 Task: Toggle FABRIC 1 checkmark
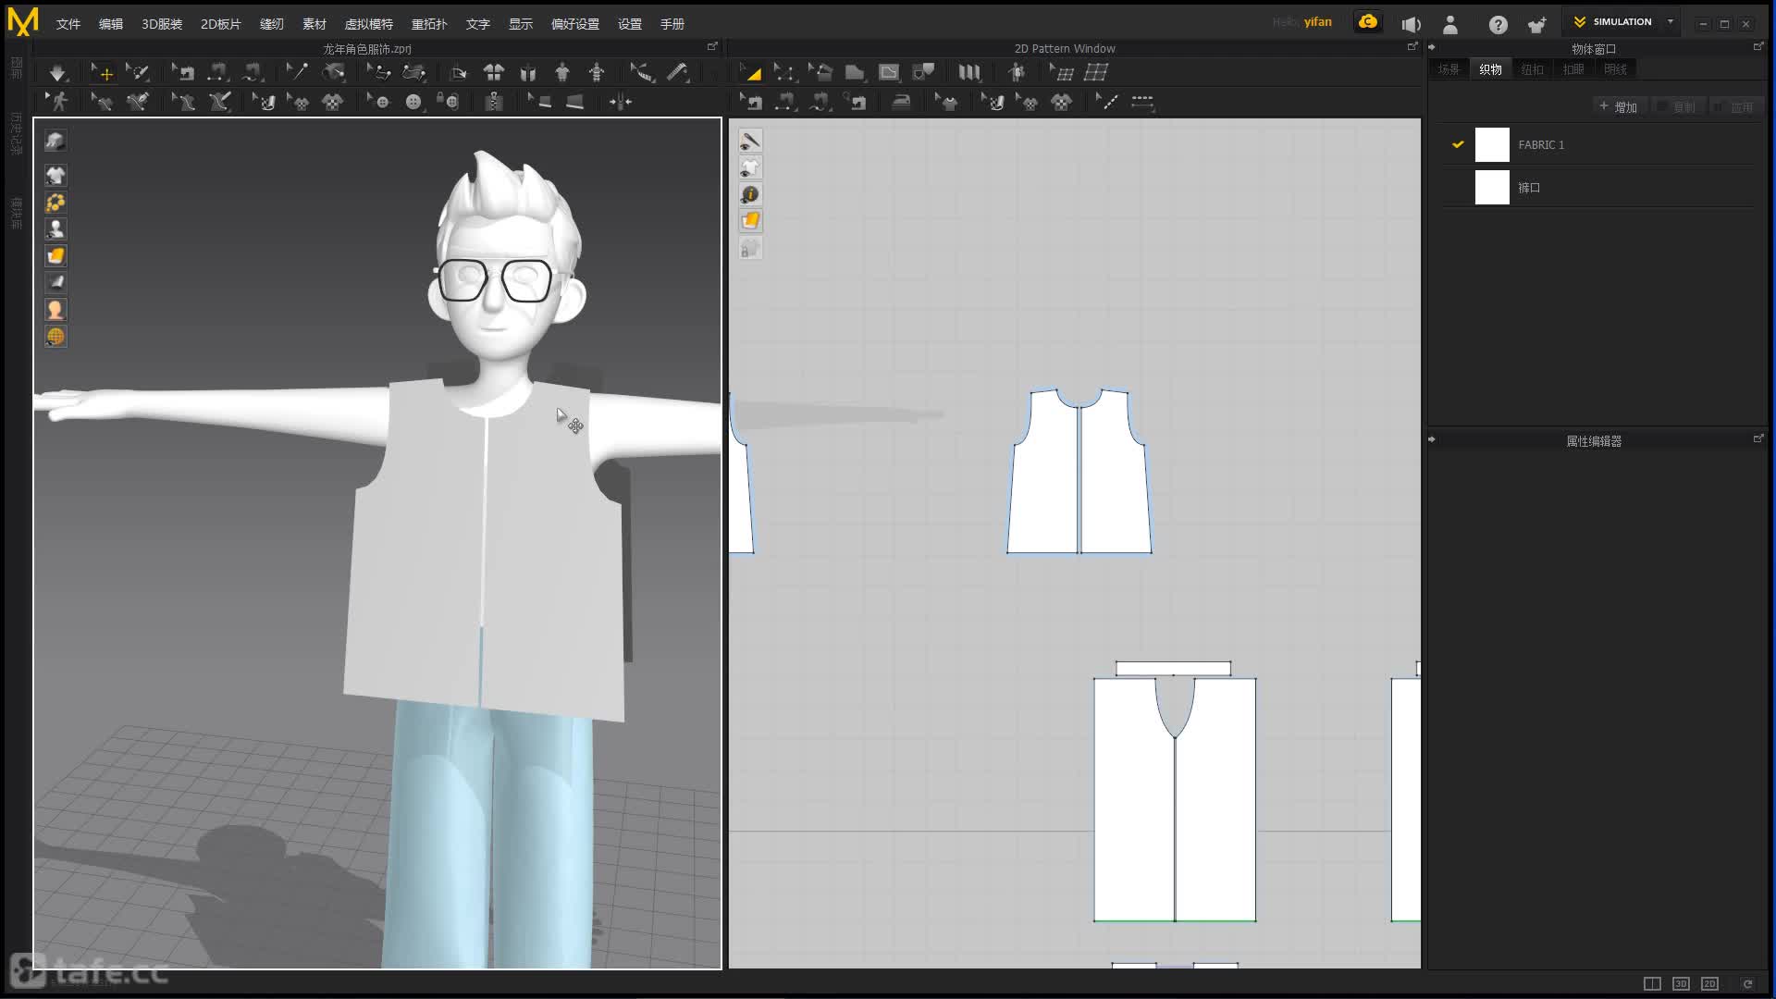1458,144
